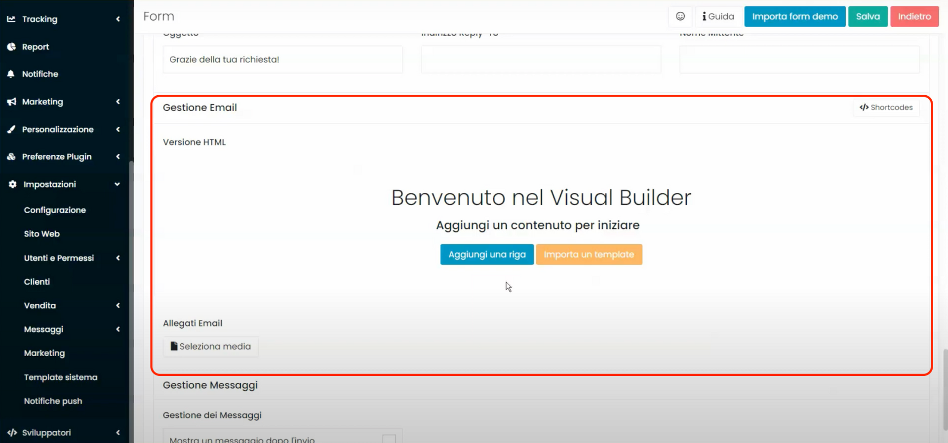Click the Tracking chart icon in sidebar

pyautogui.click(x=11, y=19)
